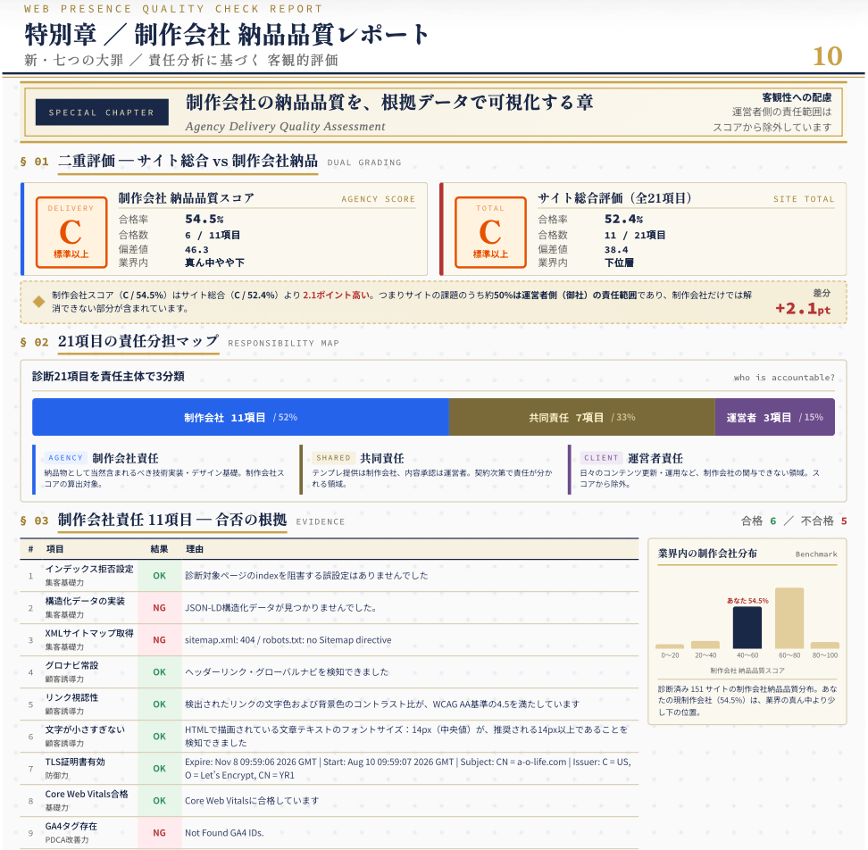868x850 pixels.
Task: Click the 理由 column header
Action: click(x=195, y=549)
